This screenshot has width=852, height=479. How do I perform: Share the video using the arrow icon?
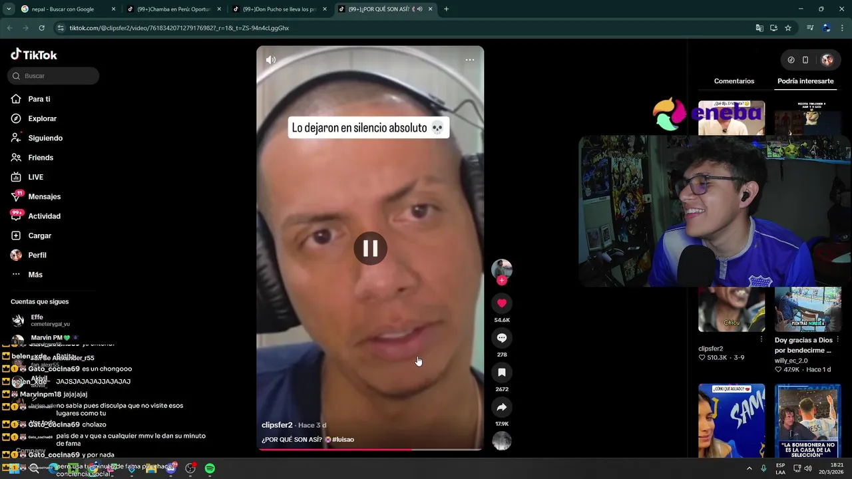tap(502, 407)
